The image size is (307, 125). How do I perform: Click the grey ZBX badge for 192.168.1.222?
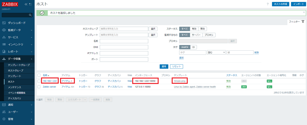(x=244, y=81)
